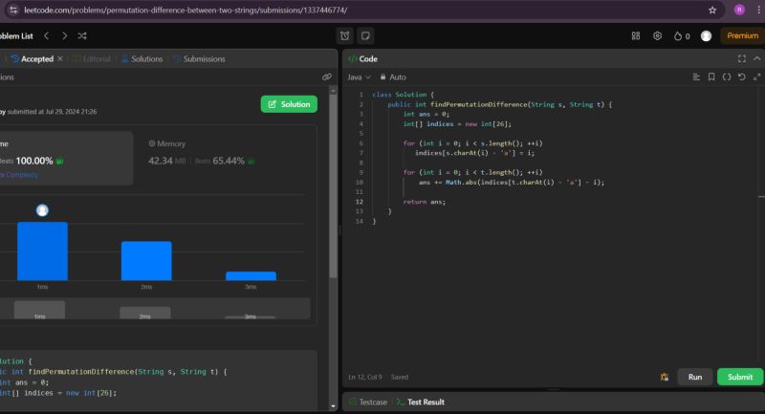Screen dimensions: 765x414
Task: Click scrollbar down arrow in left panel
Action: point(333,405)
